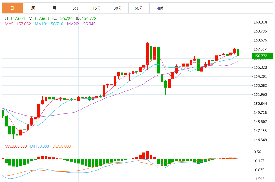Switch to the 月 (monthly) tab
Viewport: 275px width, 182px height.
[54, 8]
